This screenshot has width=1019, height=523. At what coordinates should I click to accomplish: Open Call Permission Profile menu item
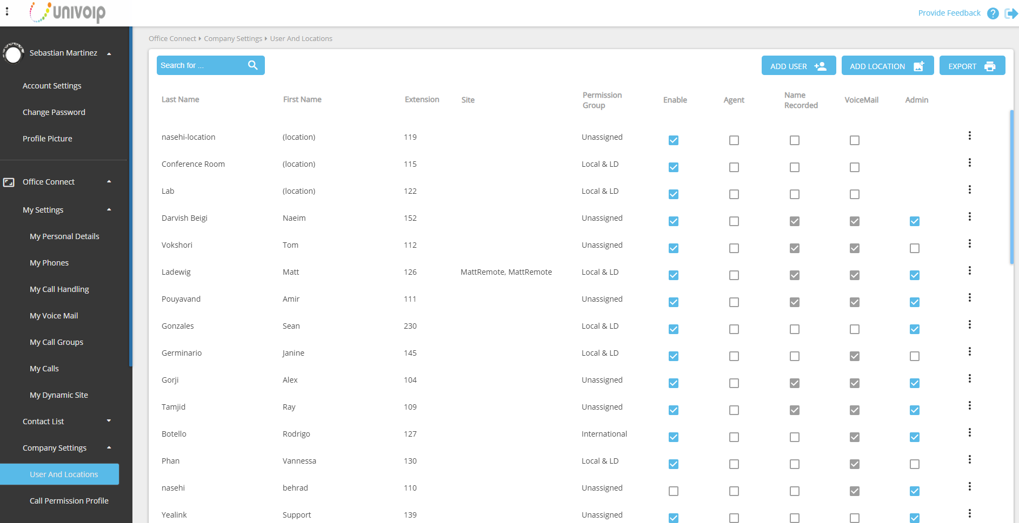[x=69, y=501]
